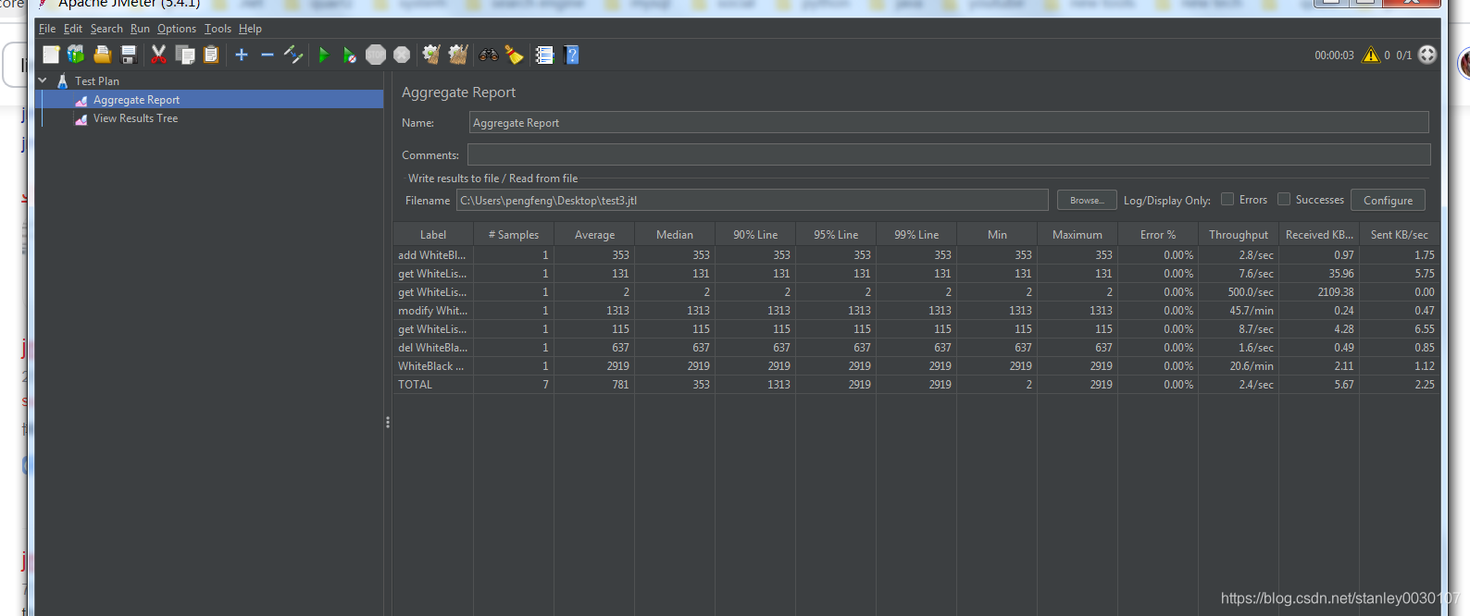
Task: Create a new test plan
Action: click(51, 55)
